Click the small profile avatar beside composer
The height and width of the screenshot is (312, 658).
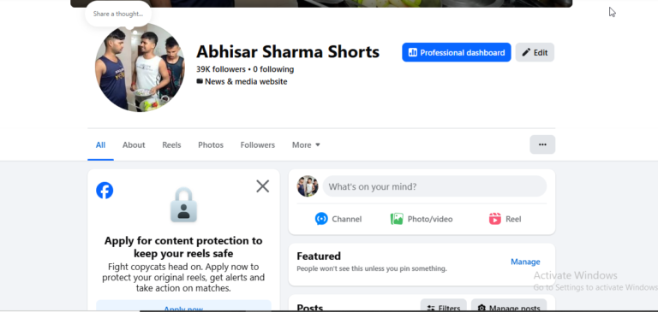308,186
